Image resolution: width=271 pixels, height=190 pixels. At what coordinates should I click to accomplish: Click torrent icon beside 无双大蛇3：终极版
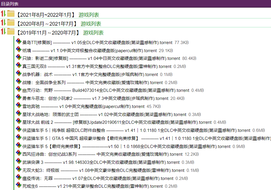18,169
